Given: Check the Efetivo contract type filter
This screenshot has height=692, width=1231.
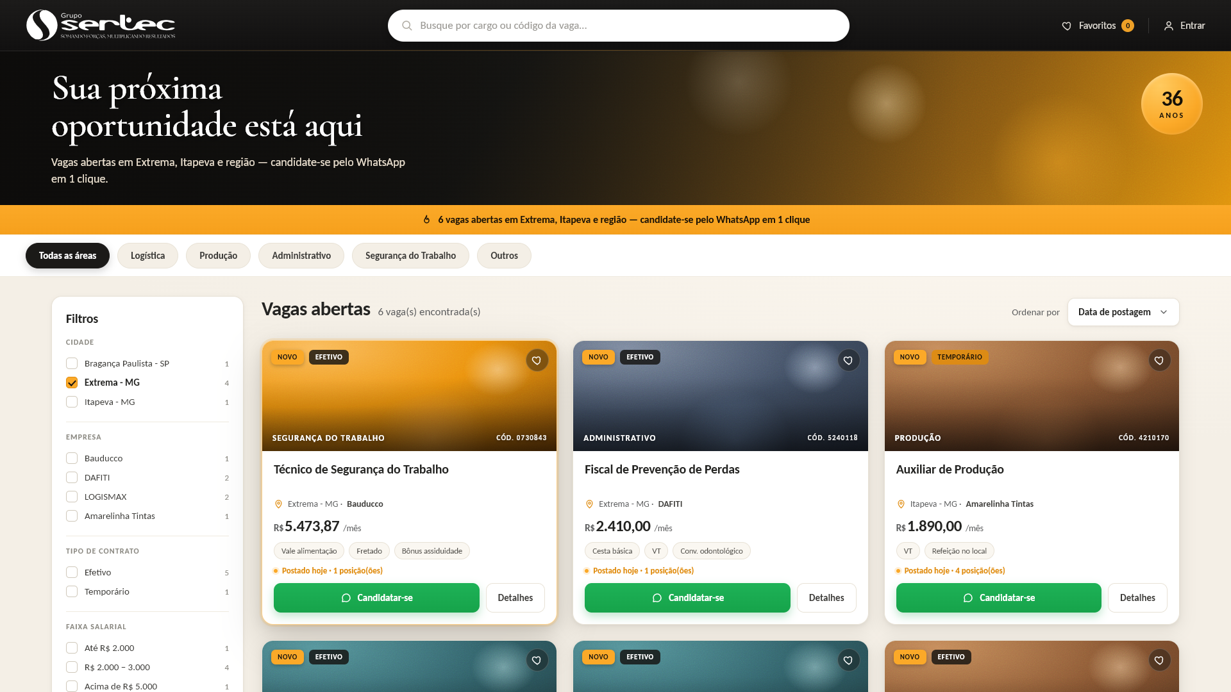Looking at the screenshot, I should point(72,572).
